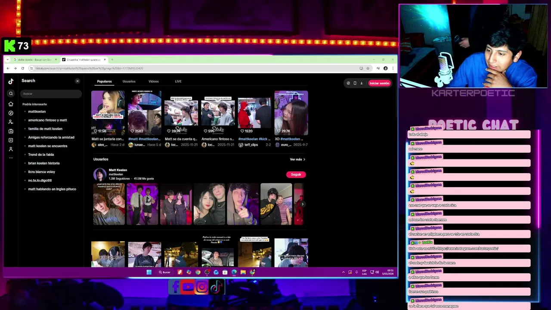Switch to the Usuarios tab
This screenshot has height=310, width=551.
pyautogui.click(x=129, y=81)
